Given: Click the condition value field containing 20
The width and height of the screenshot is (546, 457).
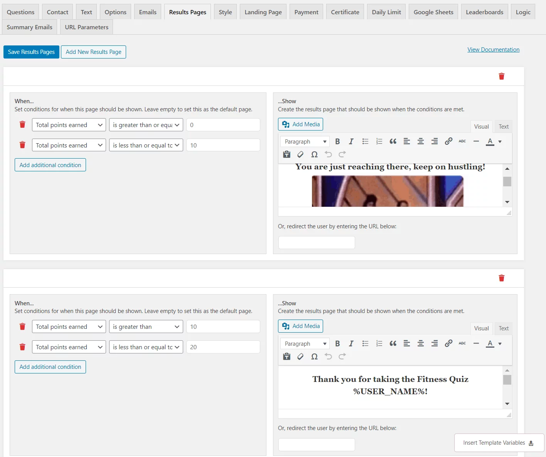Looking at the screenshot, I should [x=223, y=347].
